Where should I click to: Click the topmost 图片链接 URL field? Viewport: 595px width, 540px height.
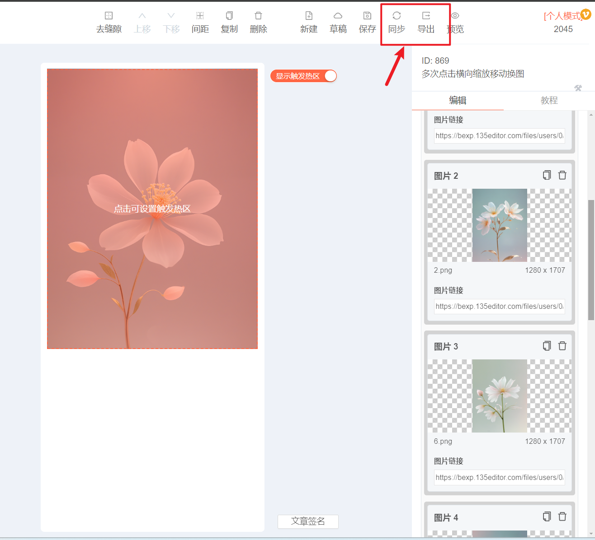(500, 135)
